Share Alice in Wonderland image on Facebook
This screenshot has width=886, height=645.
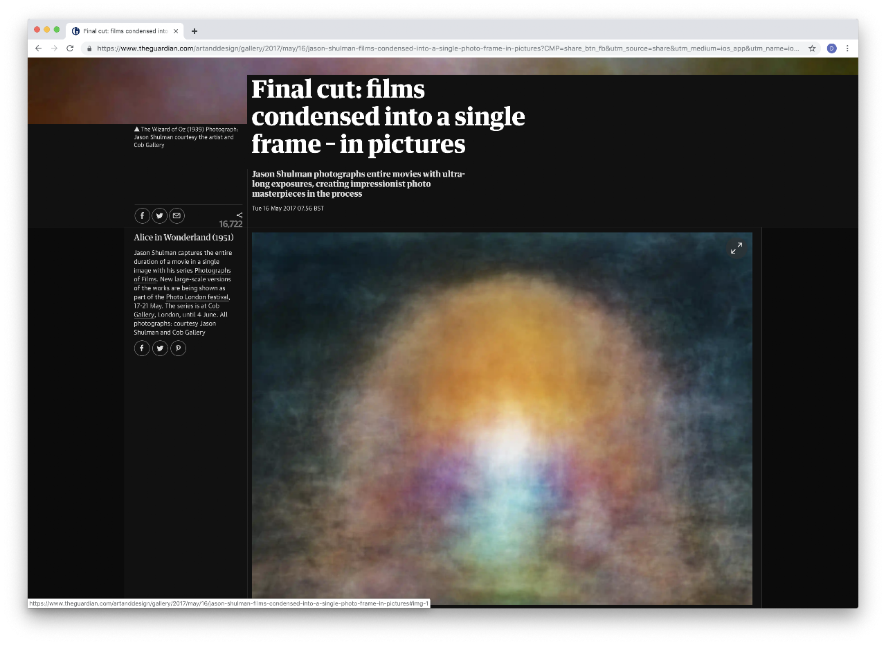pos(142,348)
